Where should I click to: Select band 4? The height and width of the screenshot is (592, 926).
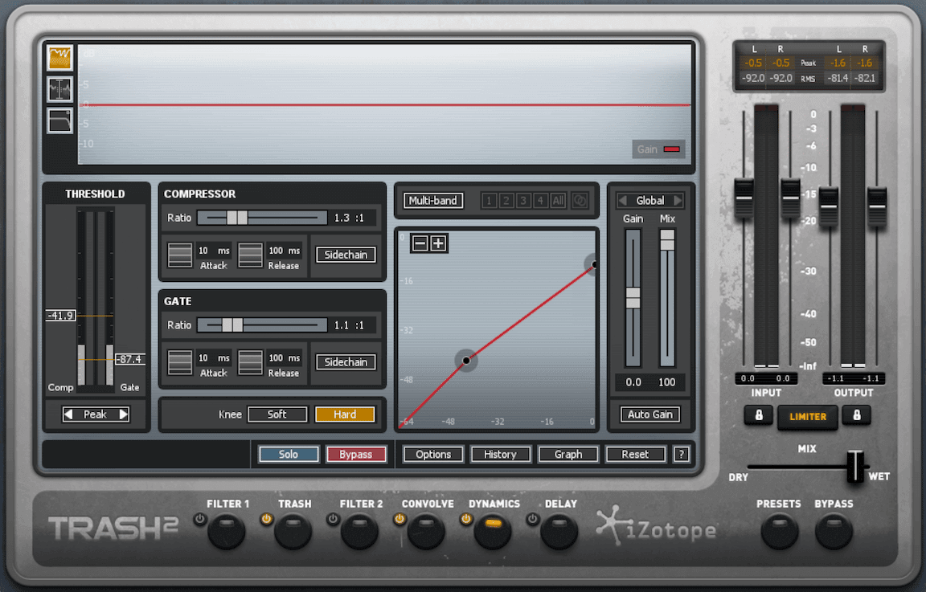click(x=540, y=201)
